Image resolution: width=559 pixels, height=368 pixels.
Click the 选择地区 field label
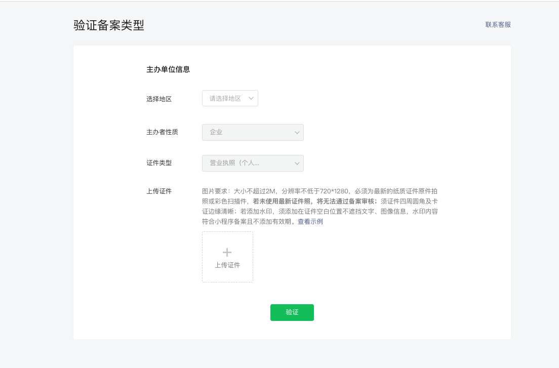[159, 99]
